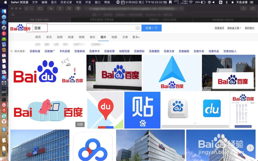The height and width of the screenshot is (161, 258).
Task: Click the related search 百度外卖
Action: pos(199,51)
